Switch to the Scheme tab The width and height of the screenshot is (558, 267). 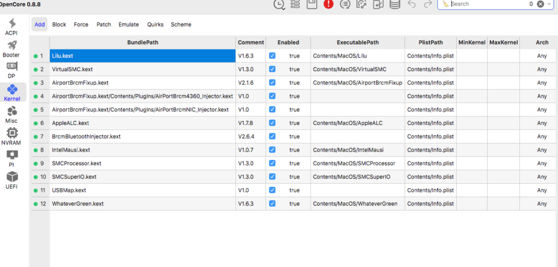point(181,24)
